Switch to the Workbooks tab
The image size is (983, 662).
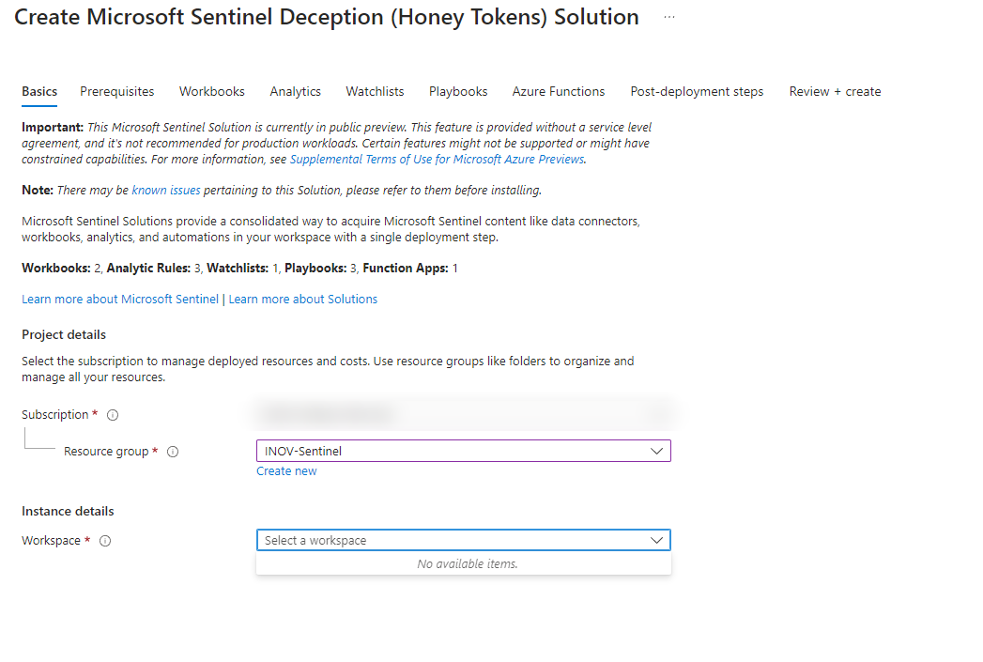tap(211, 91)
